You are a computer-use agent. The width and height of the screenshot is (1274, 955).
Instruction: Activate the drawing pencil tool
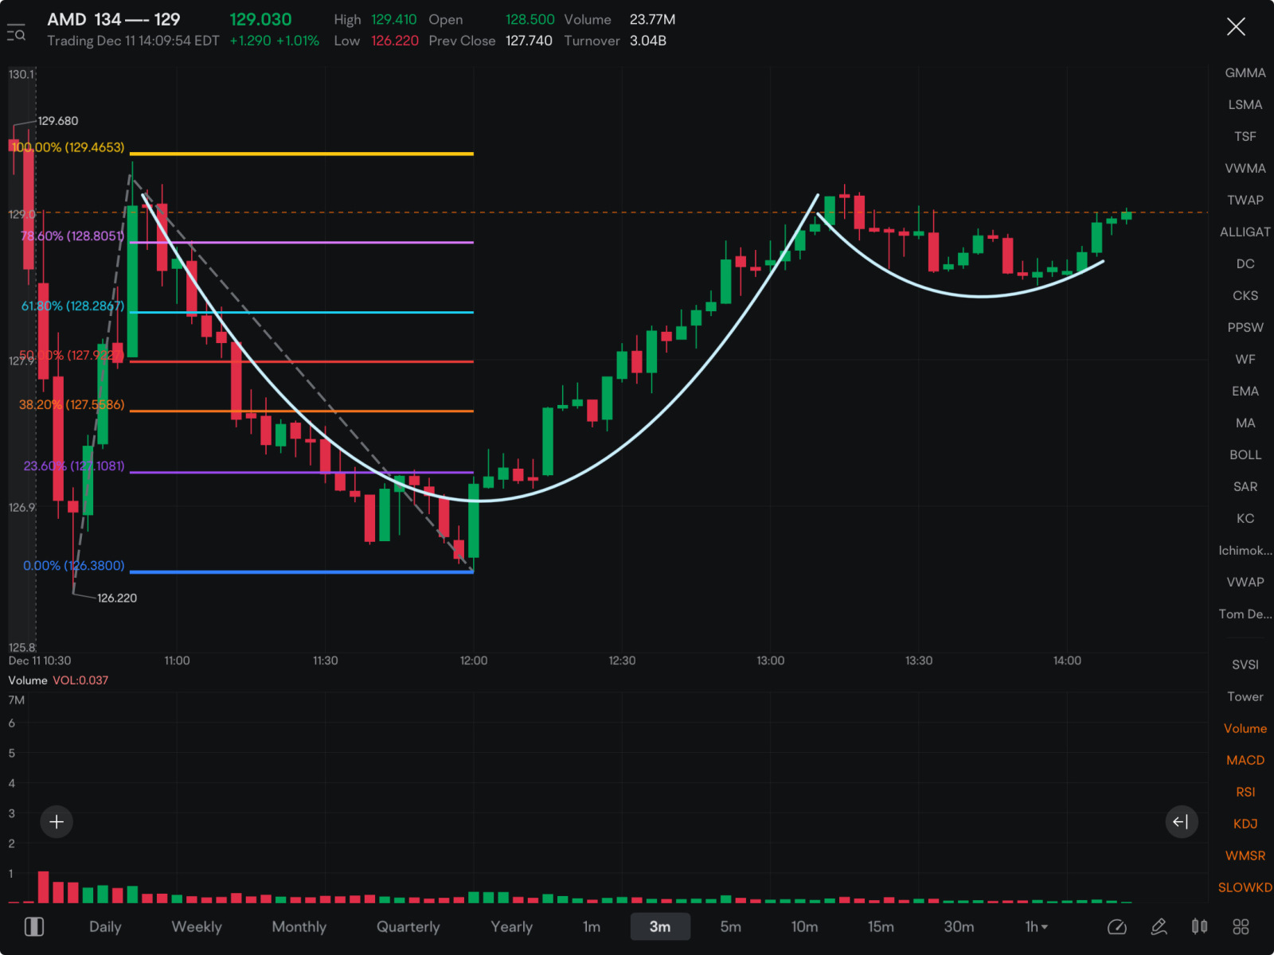click(x=1159, y=926)
